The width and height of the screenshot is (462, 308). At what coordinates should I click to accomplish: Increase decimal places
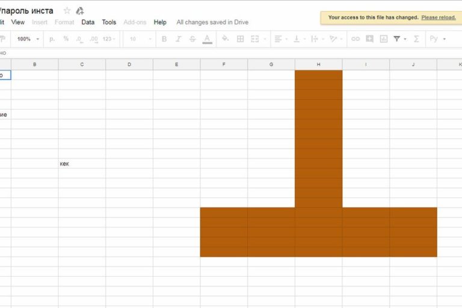coord(94,39)
